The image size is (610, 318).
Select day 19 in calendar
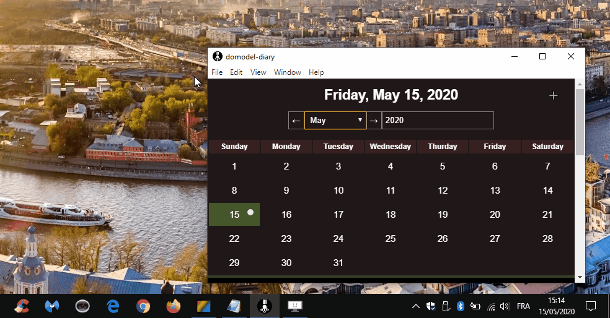tap(443, 214)
